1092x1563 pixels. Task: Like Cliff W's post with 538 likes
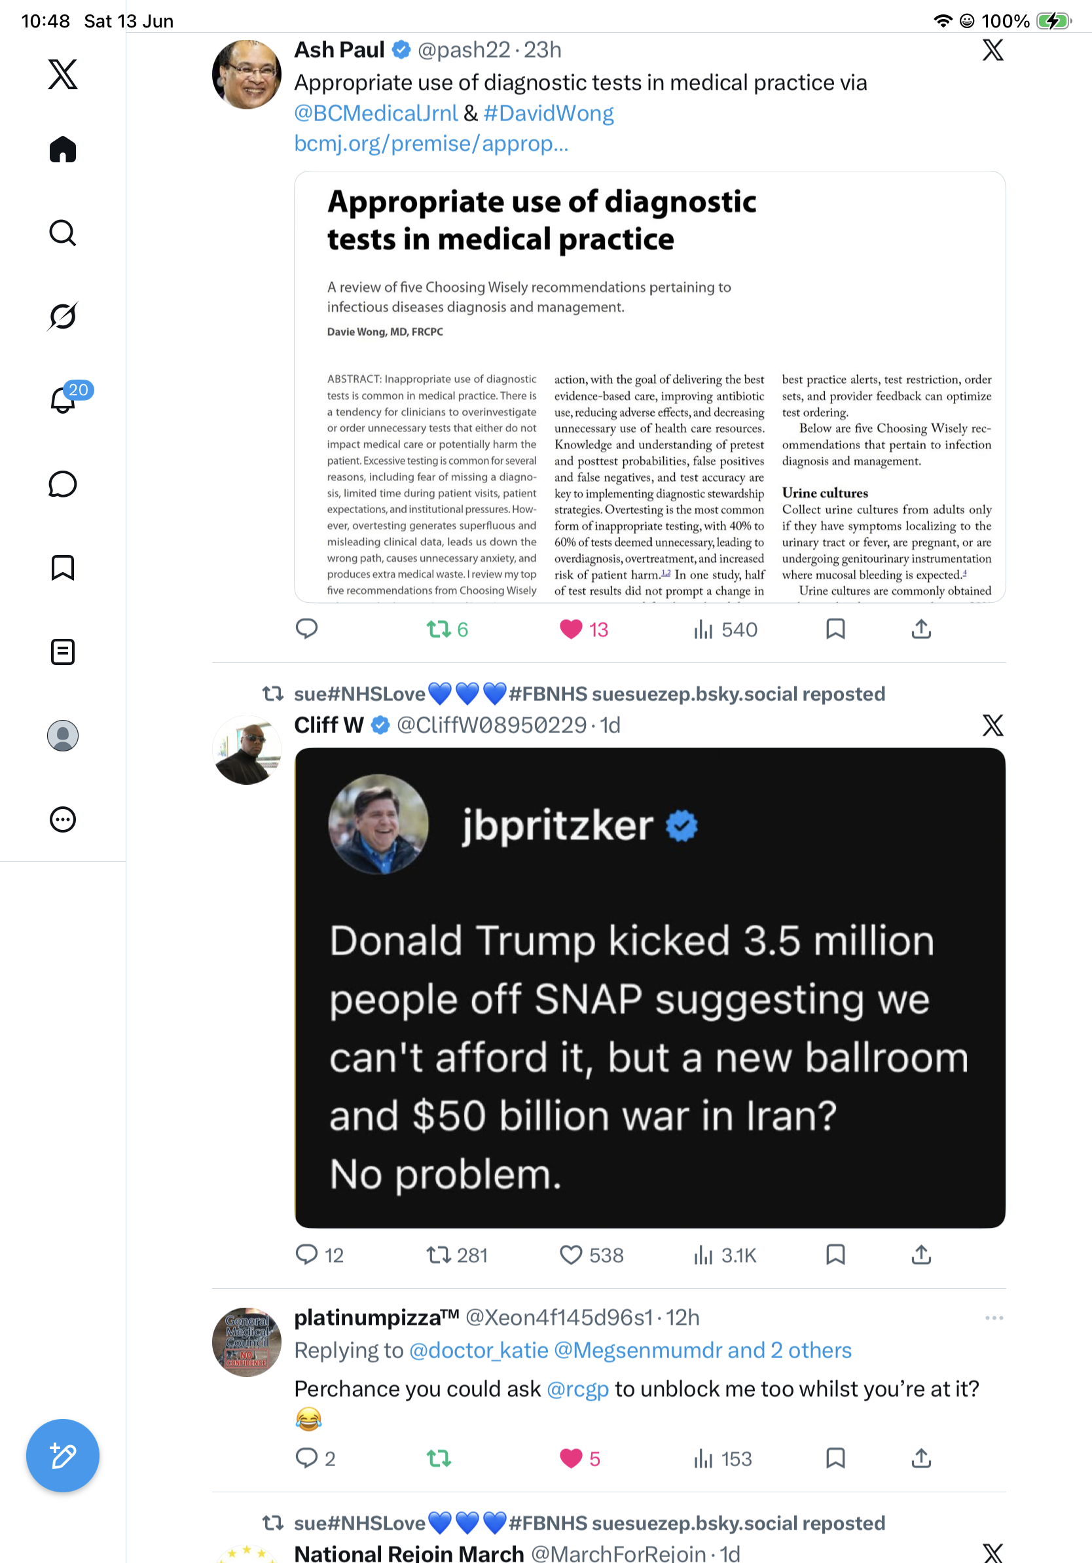coord(591,1255)
